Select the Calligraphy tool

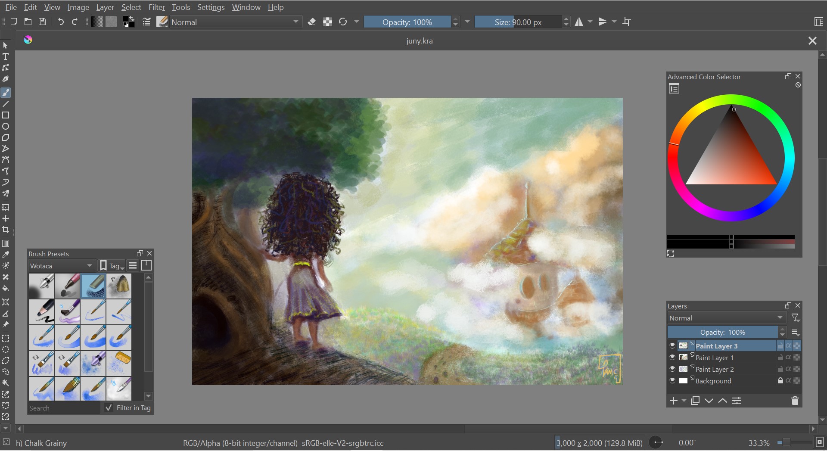pos(6,79)
